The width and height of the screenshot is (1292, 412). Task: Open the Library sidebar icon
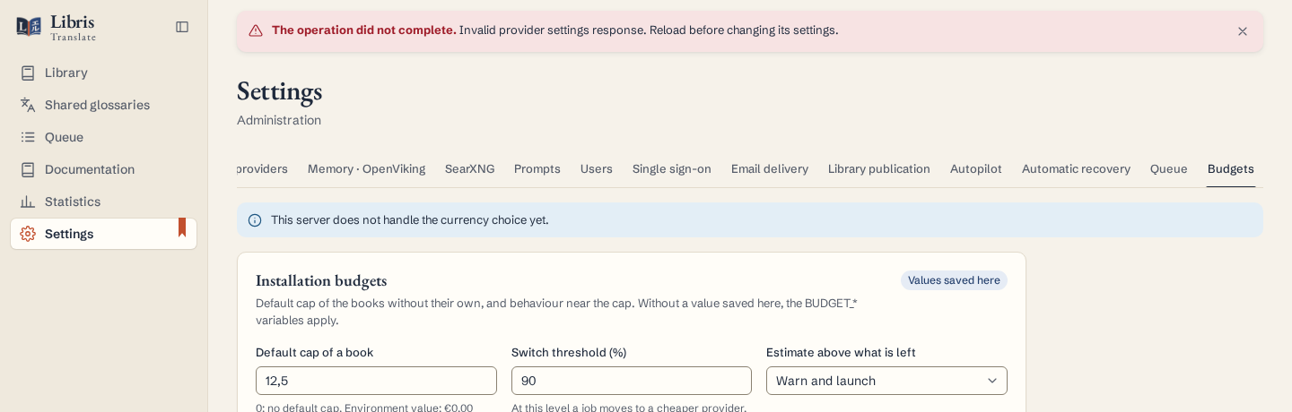[x=28, y=73]
